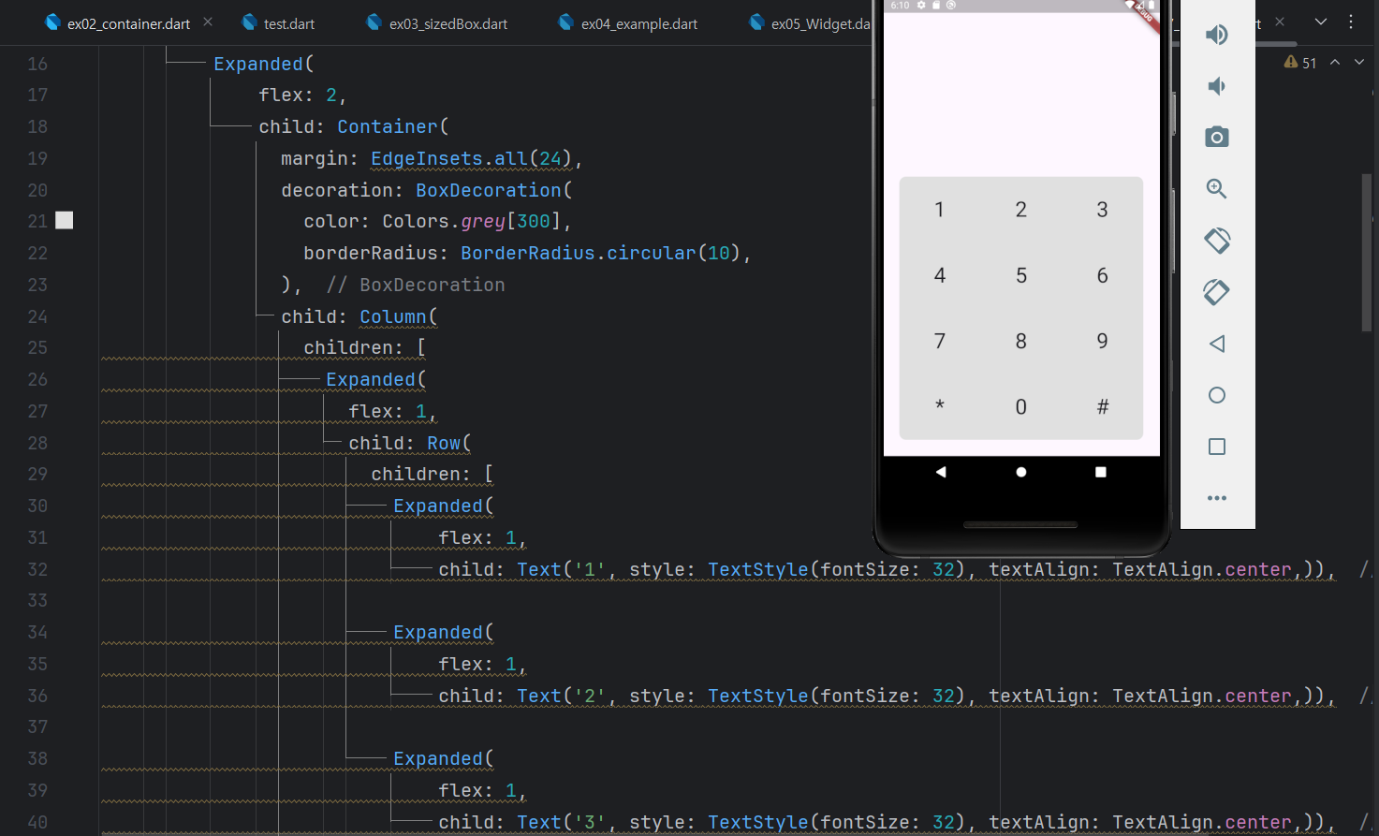Screen dimensions: 1379x836
Task: Click 'Expanded(' on line 16
Action: [264, 64]
